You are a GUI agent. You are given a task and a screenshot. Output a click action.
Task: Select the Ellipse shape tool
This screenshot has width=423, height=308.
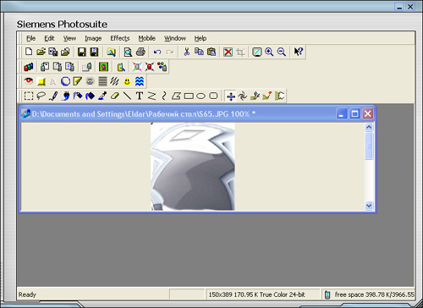201,96
